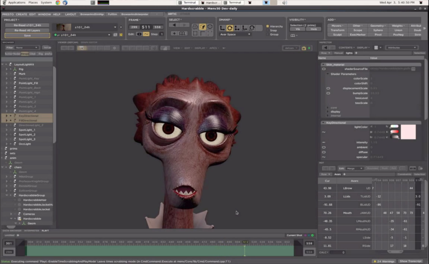
Task: Click the cube selection mode icon in SELECT panel
Action: pyautogui.click(x=203, y=27)
